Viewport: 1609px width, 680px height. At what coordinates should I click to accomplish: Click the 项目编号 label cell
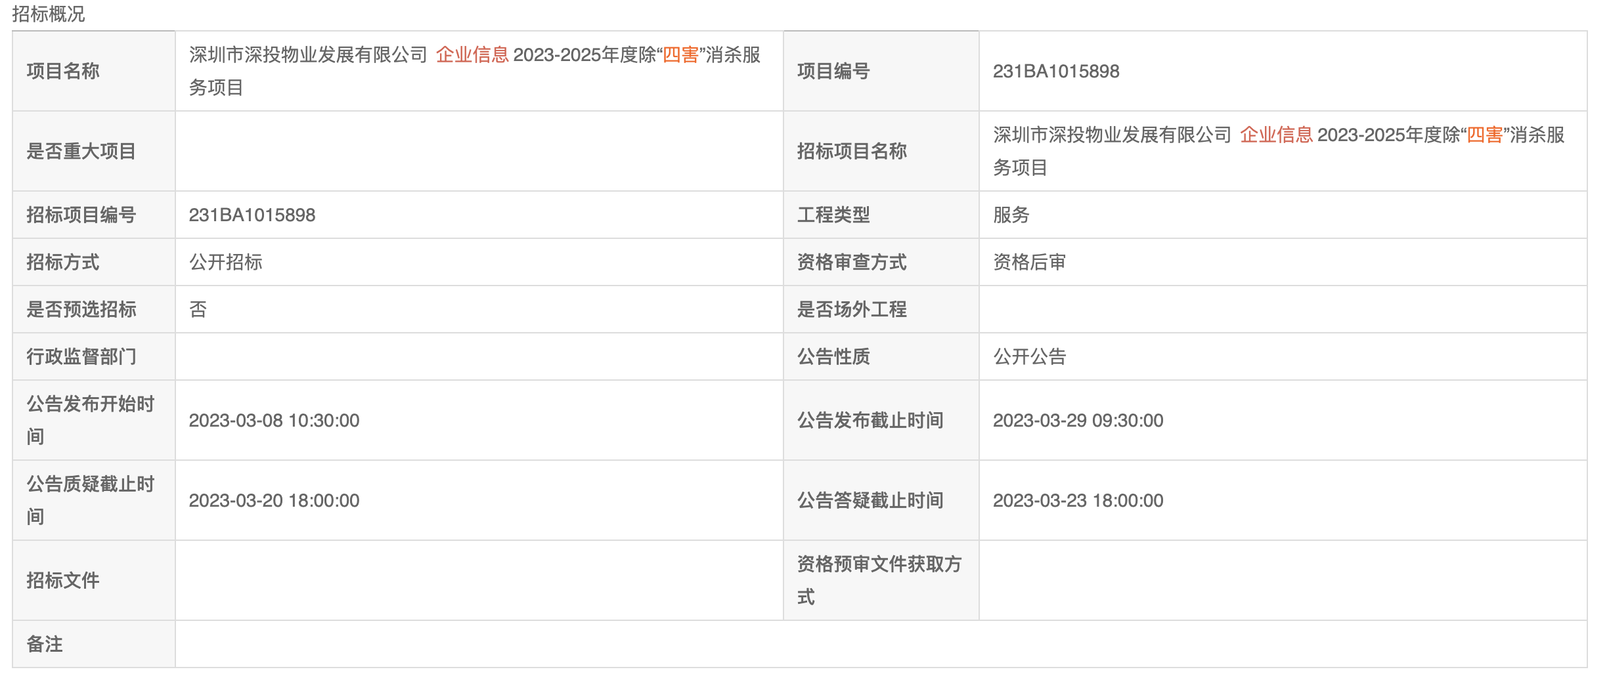coord(881,71)
